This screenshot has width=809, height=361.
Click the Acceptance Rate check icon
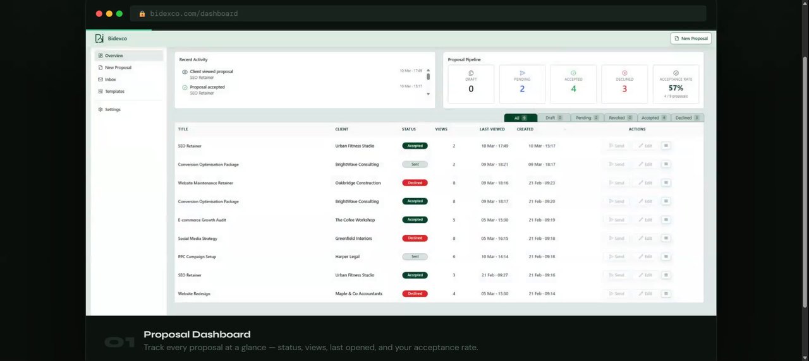(x=676, y=73)
